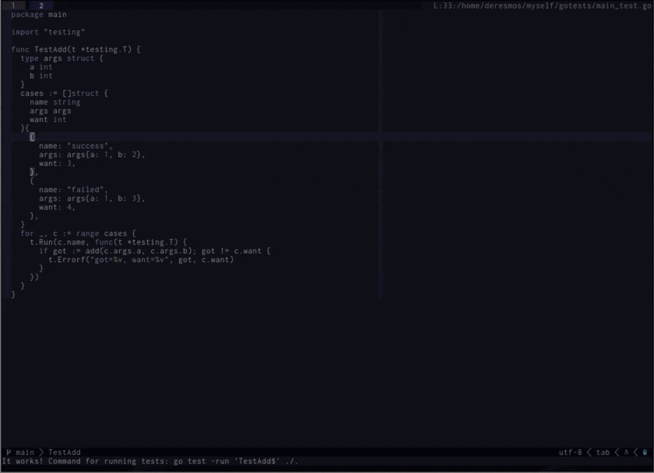Click the chevron between 'tab' and δ
The image size is (654, 473).
(617, 452)
